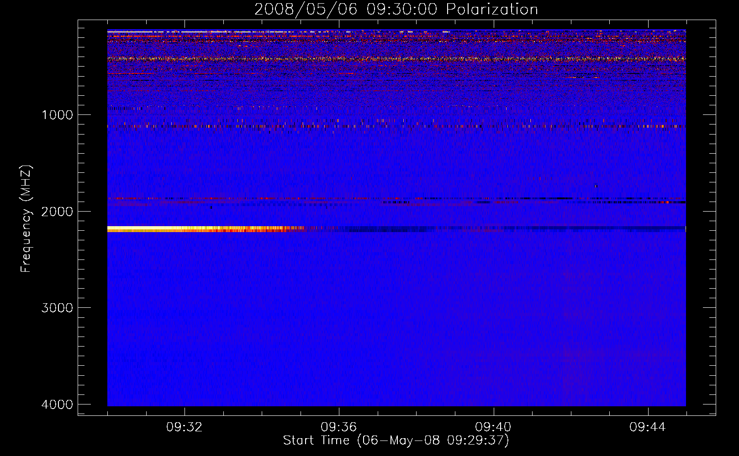This screenshot has height=456, width=739.
Task: Click the 4000 frequency tick label
Action: [x=58, y=404]
